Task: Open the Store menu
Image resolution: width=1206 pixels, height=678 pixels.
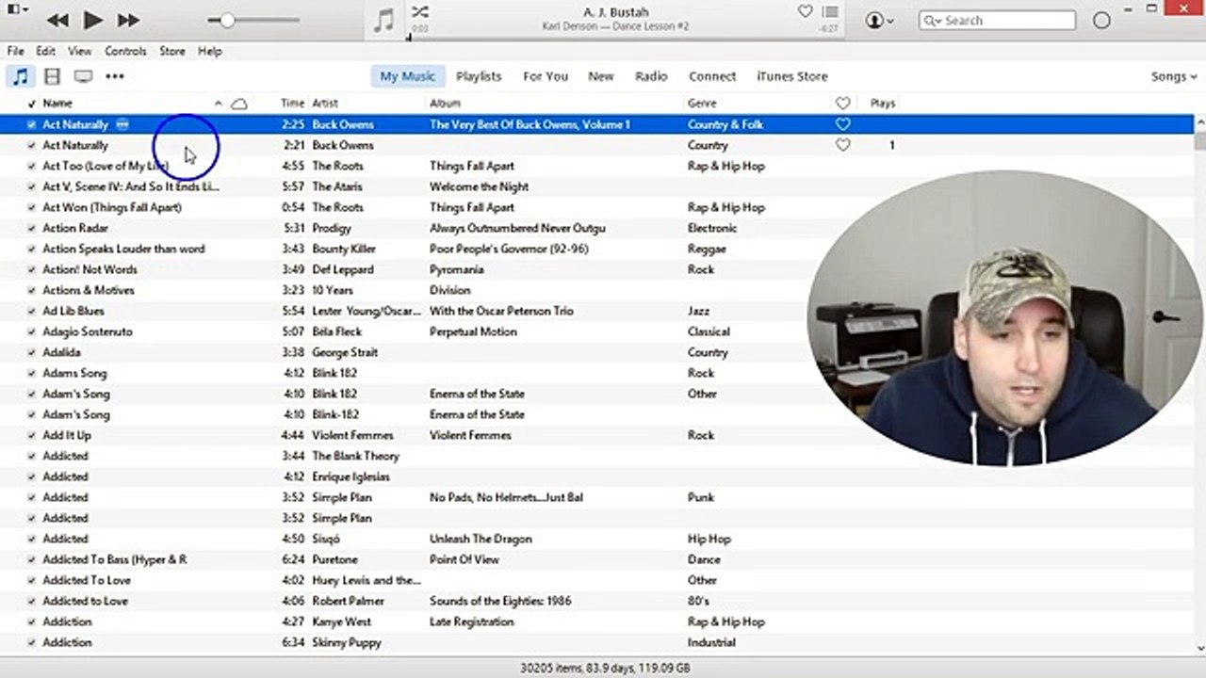Action: click(172, 51)
